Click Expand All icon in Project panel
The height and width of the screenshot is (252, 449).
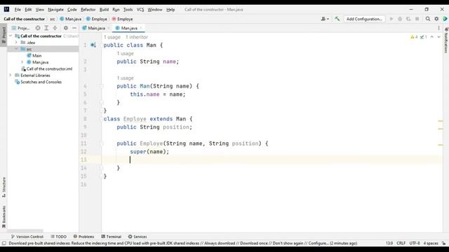pyautogui.click(x=46, y=28)
